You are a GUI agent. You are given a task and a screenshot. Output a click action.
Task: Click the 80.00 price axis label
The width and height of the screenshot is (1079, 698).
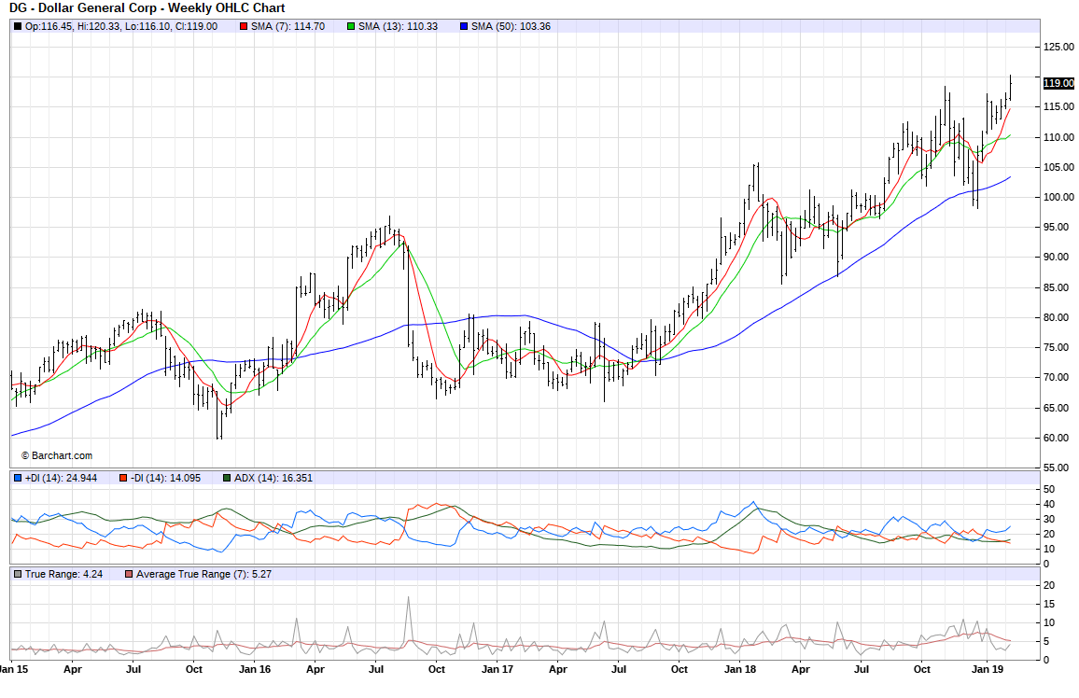coord(1058,317)
